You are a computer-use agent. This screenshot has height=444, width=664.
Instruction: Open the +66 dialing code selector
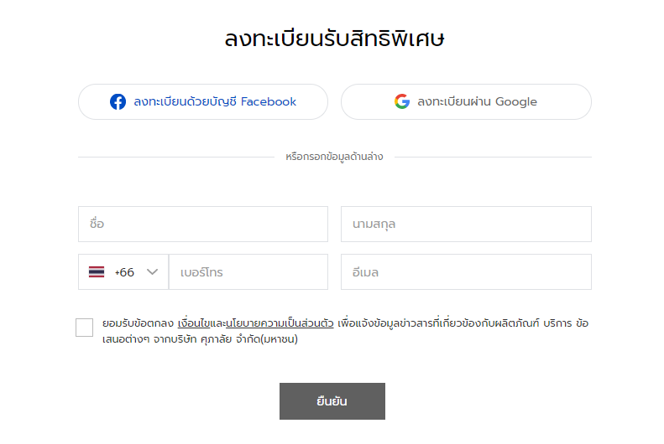point(123,272)
